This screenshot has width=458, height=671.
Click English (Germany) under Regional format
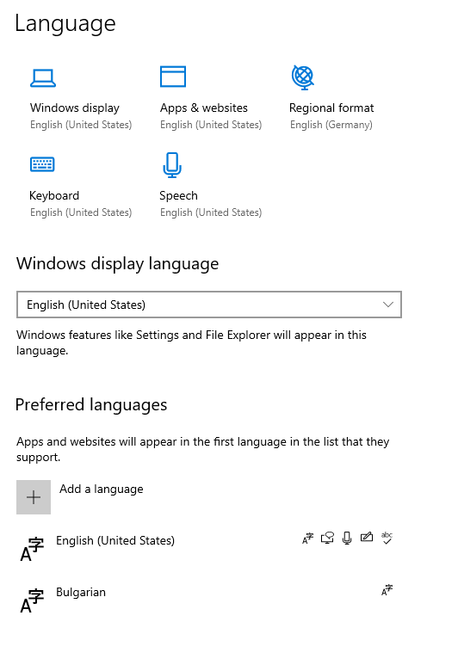(x=331, y=125)
